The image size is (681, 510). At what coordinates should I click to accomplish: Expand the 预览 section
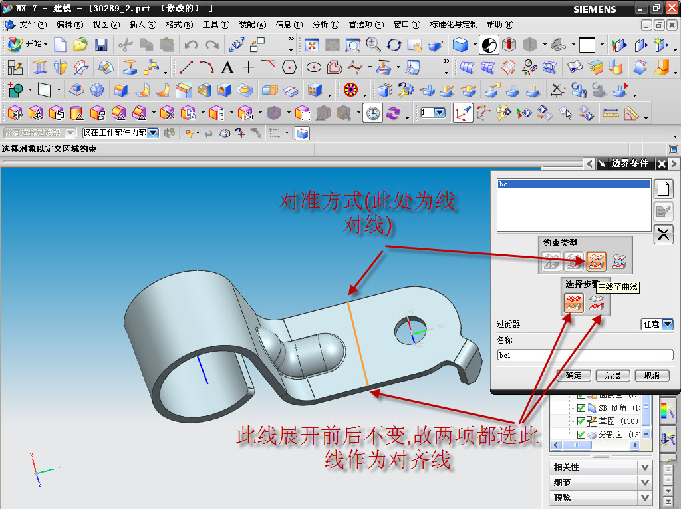[x=601, y=498]
